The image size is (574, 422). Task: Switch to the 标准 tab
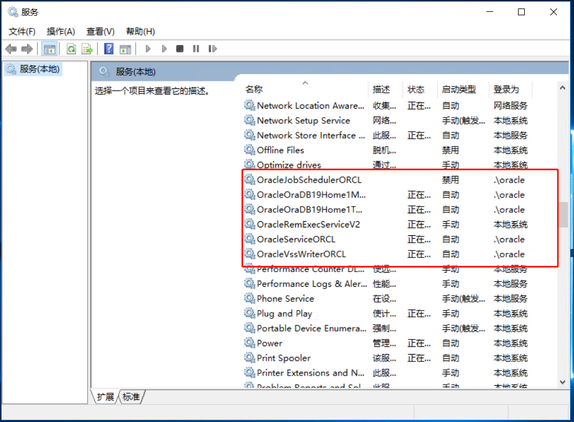[x=131, y=397]
